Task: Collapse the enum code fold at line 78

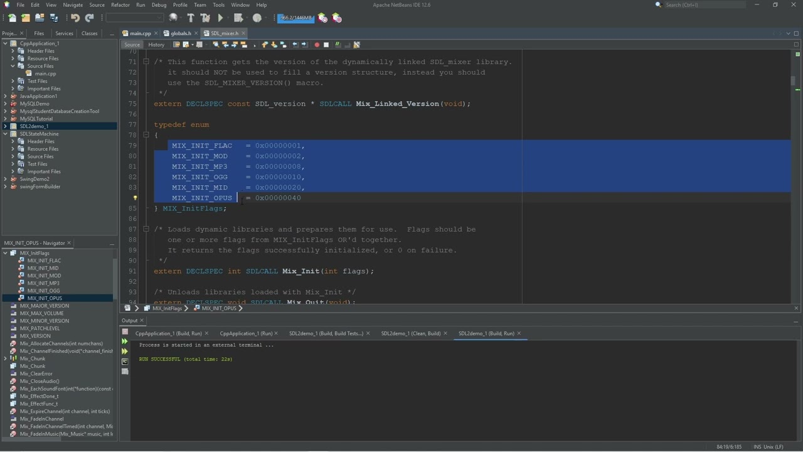Action: click(146, 135)
